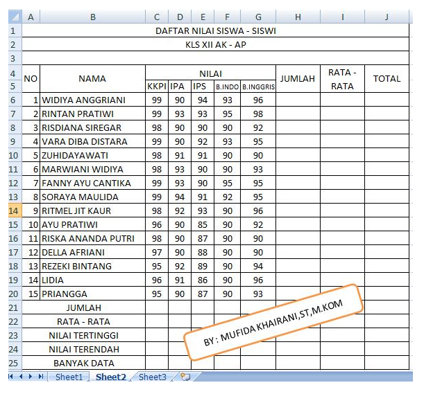424x394 pixels.
Task: Select empty JUMLAH cell for WIDIYA ANGGRIANI
Action: tap(298, 100)
